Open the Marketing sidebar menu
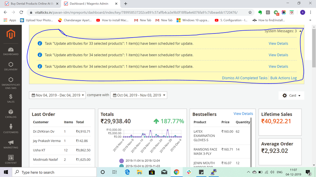Screen dimensions: 316x177 tap(11, 144)
